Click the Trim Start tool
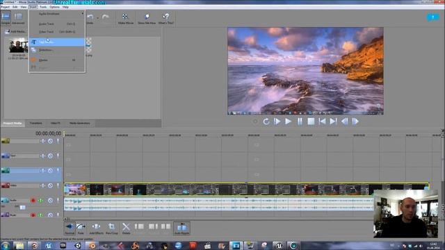This screenshot has height=250, width=445. coord(139,226)
